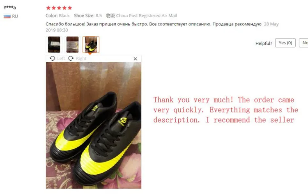Click the enlarged black and yellow shoes photo
The height and width of the screenshot is (194, 308).
click(x=94, y=126)
